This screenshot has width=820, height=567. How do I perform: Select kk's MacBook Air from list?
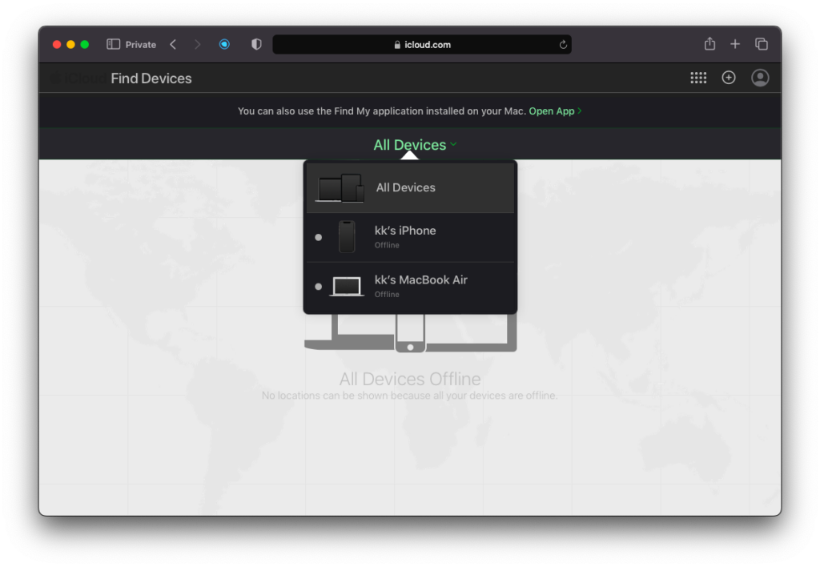[x=410, y=287]
